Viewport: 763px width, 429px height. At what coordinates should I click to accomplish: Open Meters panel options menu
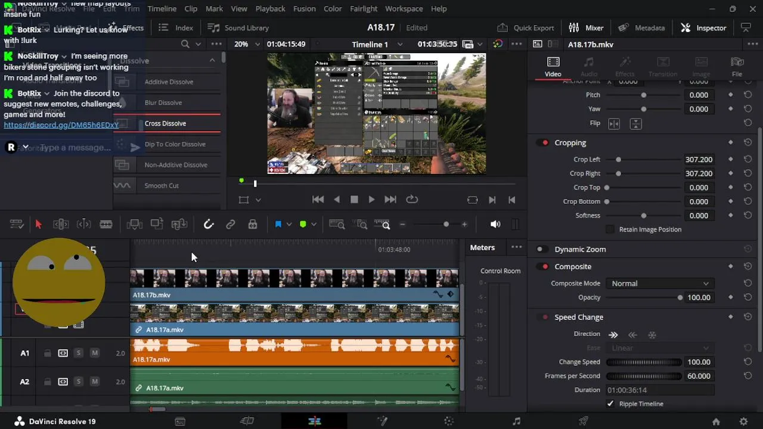point(516,247)
